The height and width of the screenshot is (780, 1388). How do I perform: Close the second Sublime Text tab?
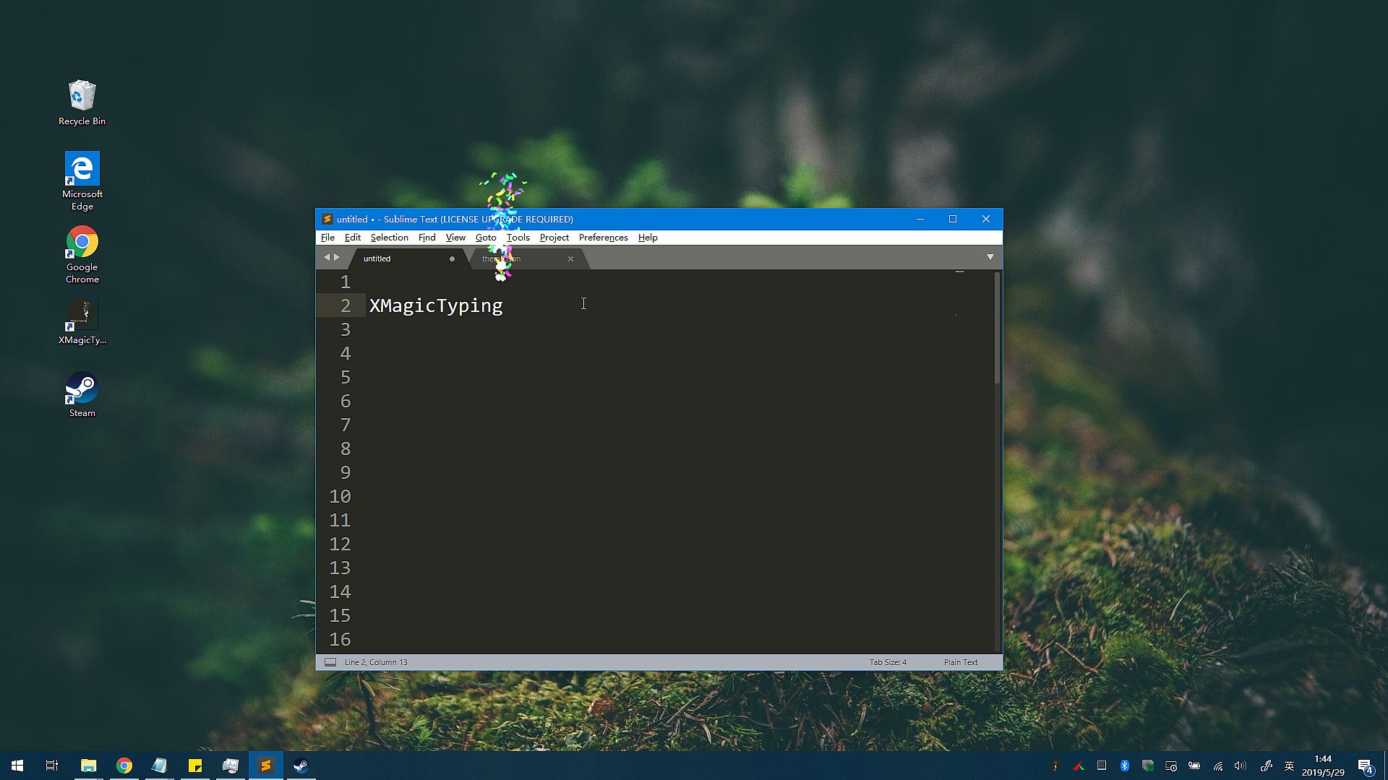pyautogui.click(x=570, y=259)
